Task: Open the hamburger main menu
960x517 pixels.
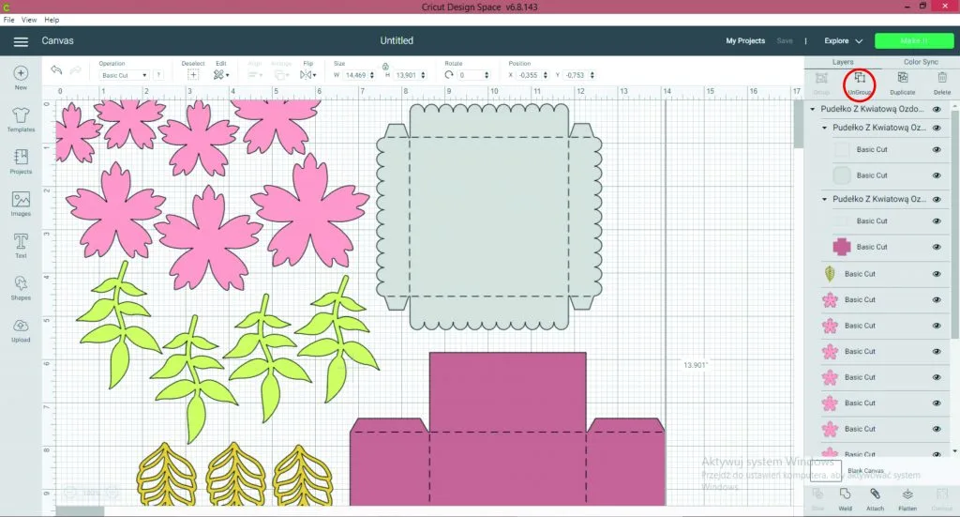Action: (21, 41)
